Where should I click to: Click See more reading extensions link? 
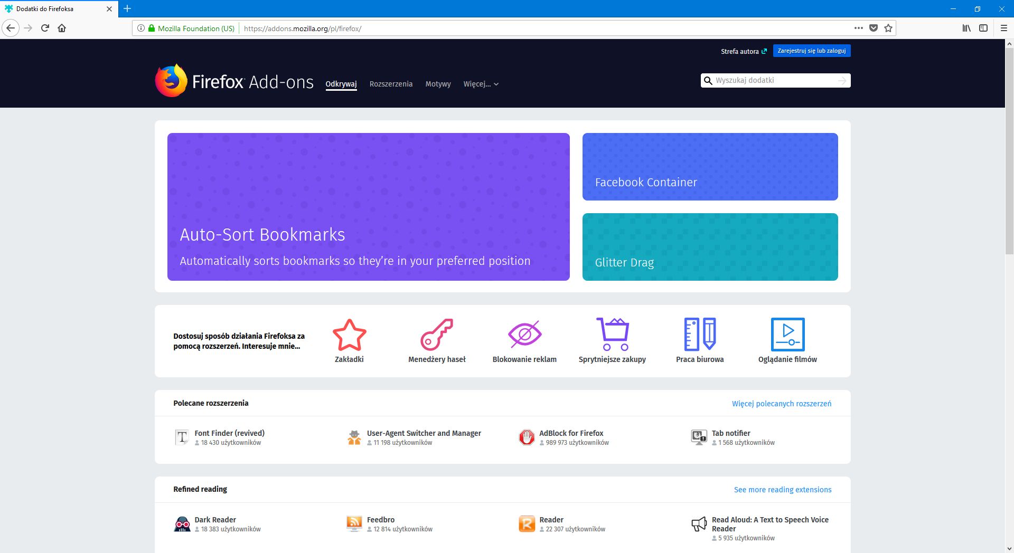tap(783, 489)
